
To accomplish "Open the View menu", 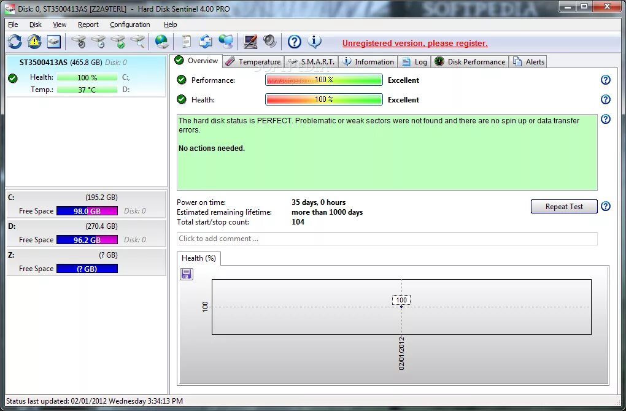I will point(60,25).
